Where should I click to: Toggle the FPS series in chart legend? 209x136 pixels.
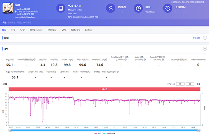(x=98, y=134)
